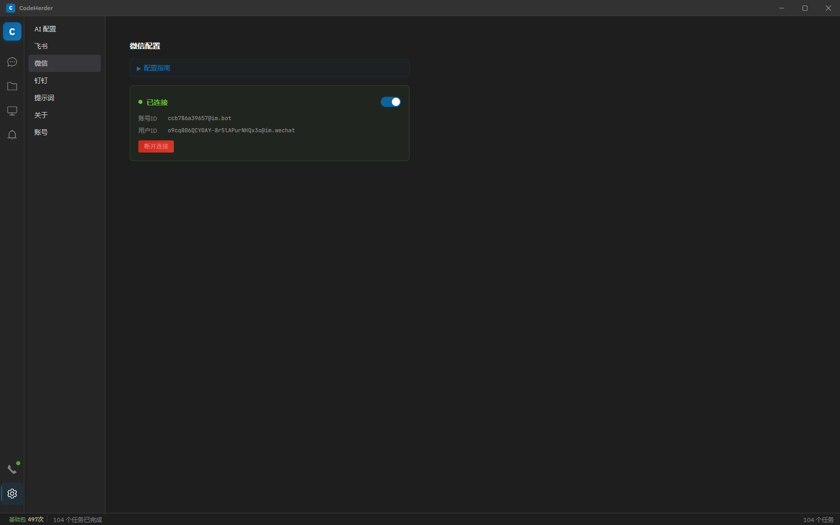The height and width of the screenshot is (525, 840).
Task: Click the 微信配置 heading
Action: tap(145, 46)
